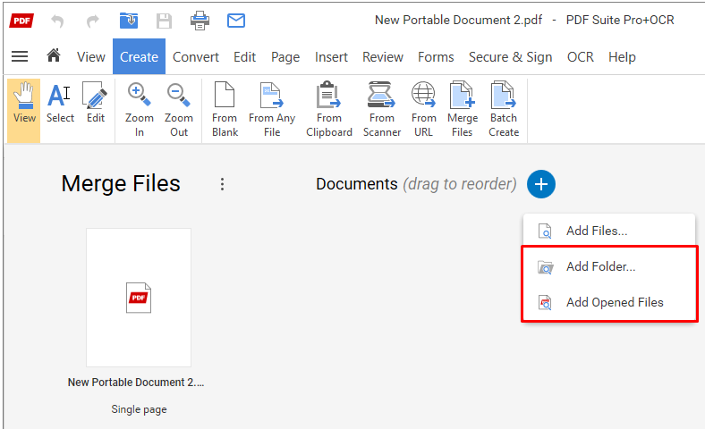Open the Merge Files three-dot options menu

(x=222, y=184)
